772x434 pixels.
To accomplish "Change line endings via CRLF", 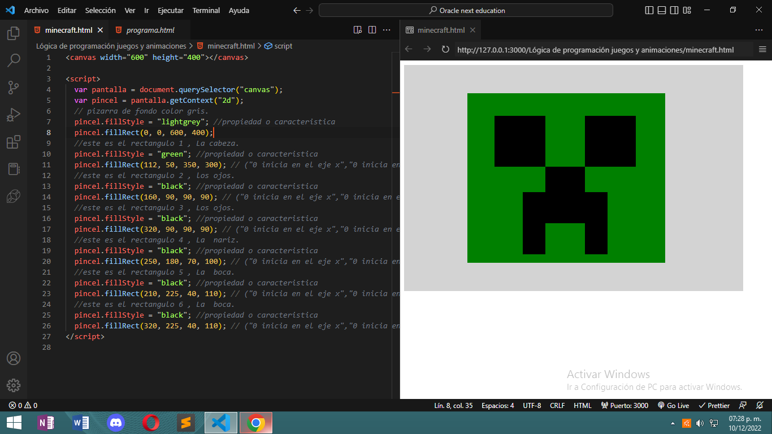I will coord(557,405).
